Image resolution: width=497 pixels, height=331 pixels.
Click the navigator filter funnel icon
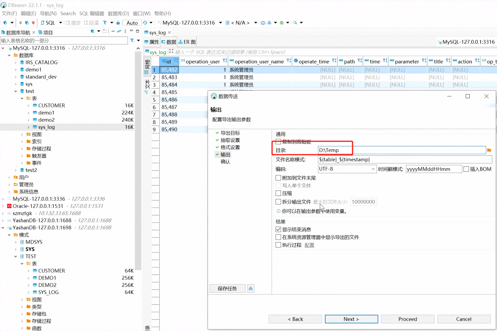click(x=132, y=40)
